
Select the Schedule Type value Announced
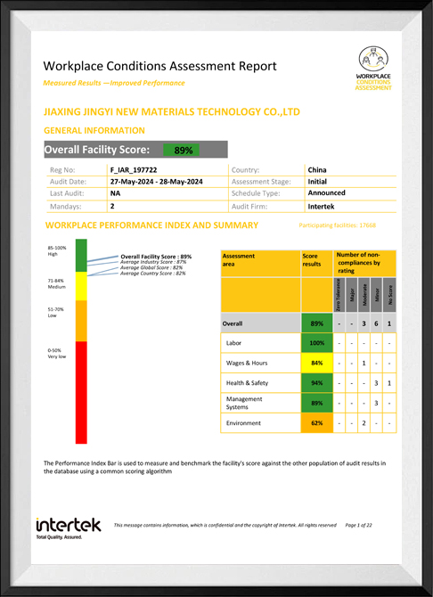[x=327, y=192]
